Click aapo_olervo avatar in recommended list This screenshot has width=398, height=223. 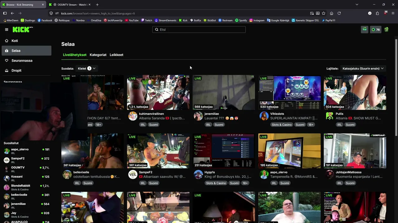(x=7, y=151)
